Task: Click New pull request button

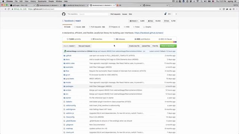Action: 84,46
